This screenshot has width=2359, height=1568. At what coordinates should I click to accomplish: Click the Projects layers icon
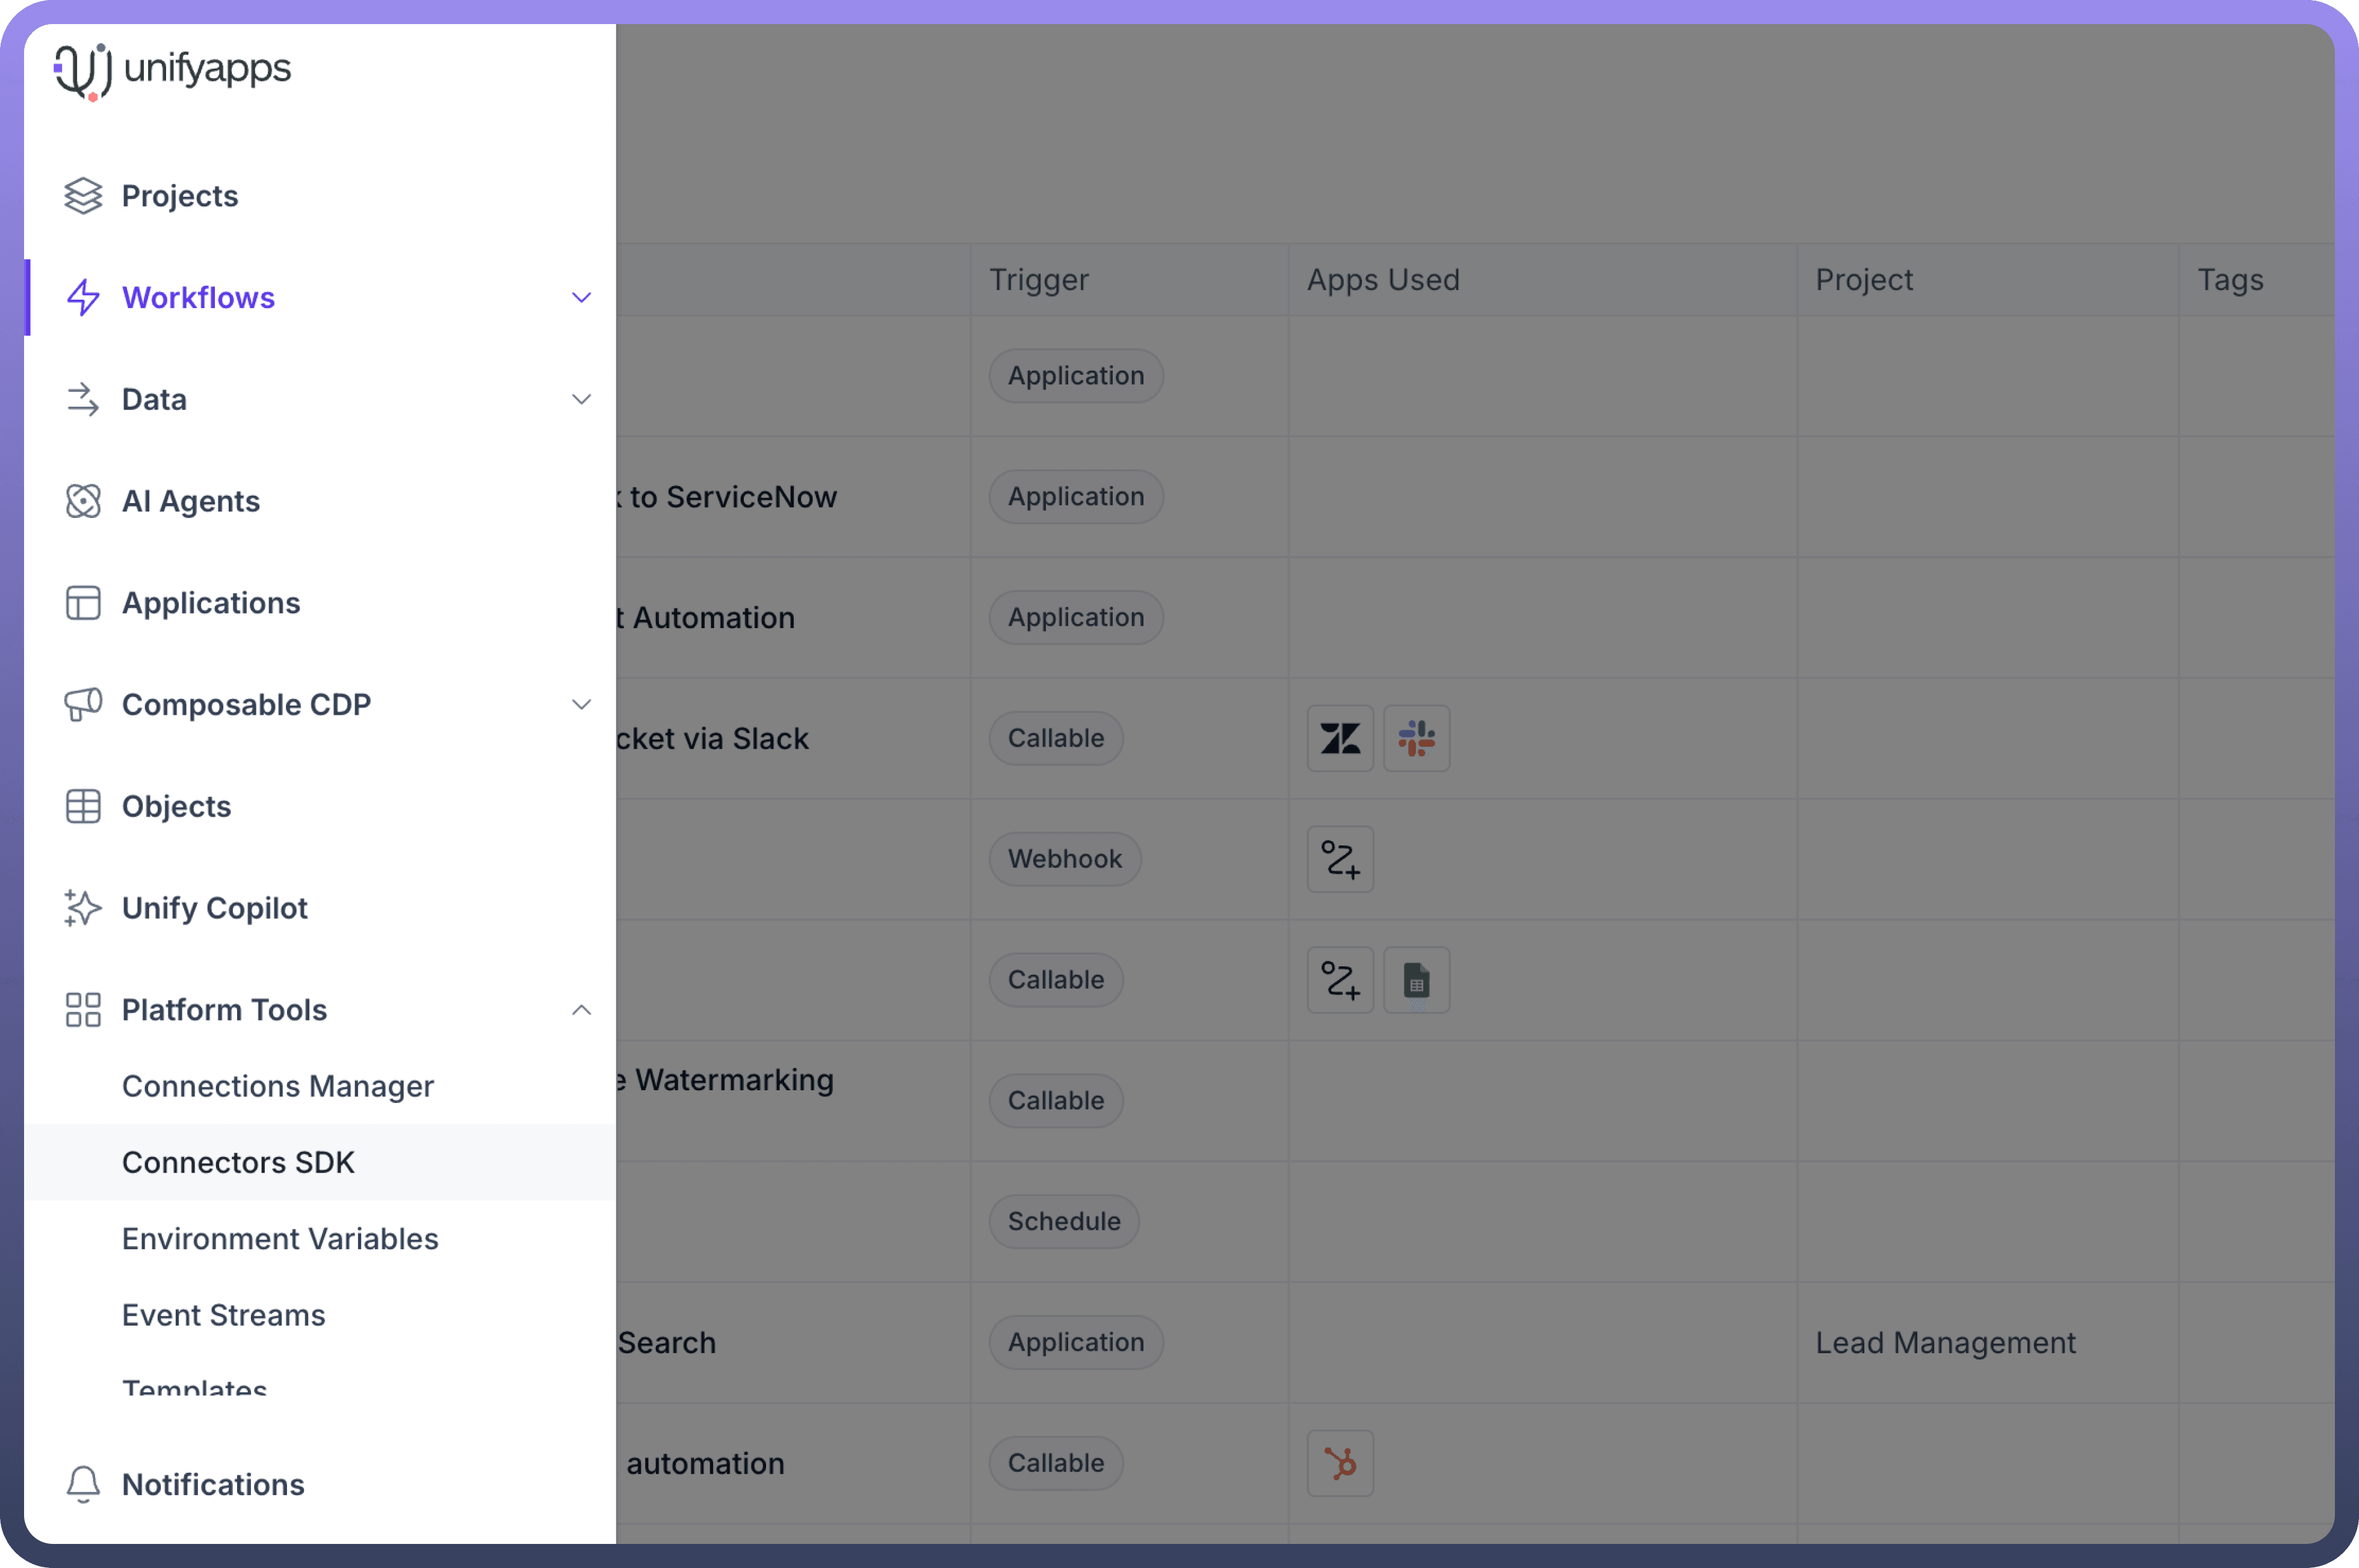click(83, 196)
